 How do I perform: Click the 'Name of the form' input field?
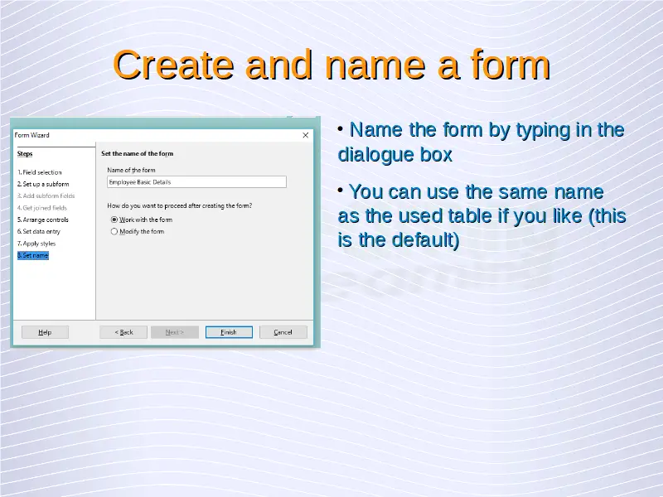pos(196,182)
